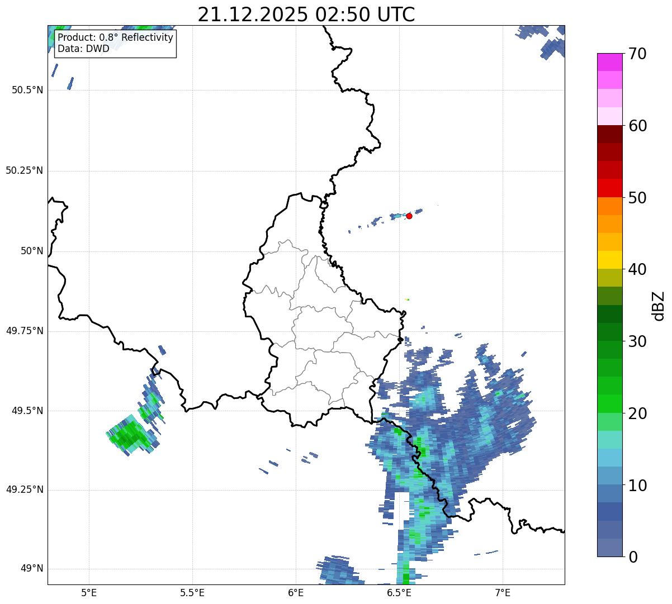Image resolution: width=672 pixels, height=604 pixels.
Task: Pick the dark maroon colorbar segment below 60
Action: tap(611, 134)
